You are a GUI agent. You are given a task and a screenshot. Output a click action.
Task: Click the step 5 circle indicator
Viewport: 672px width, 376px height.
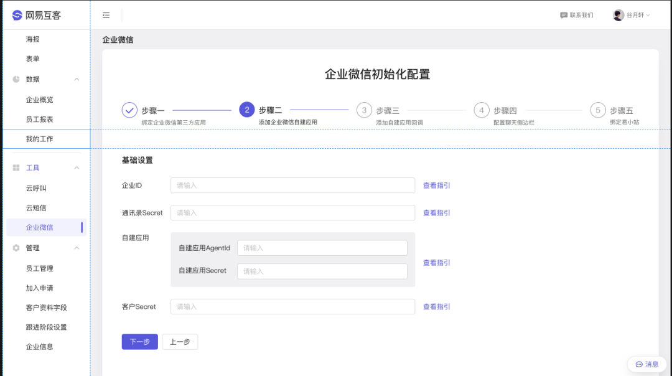pyautogui.click(x=598, y=110)
